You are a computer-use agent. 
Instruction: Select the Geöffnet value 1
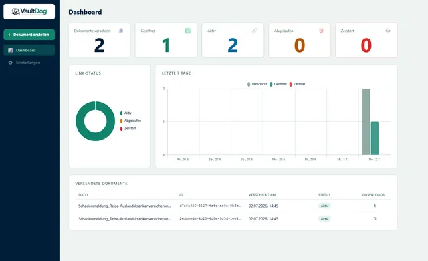click(166, 45)
